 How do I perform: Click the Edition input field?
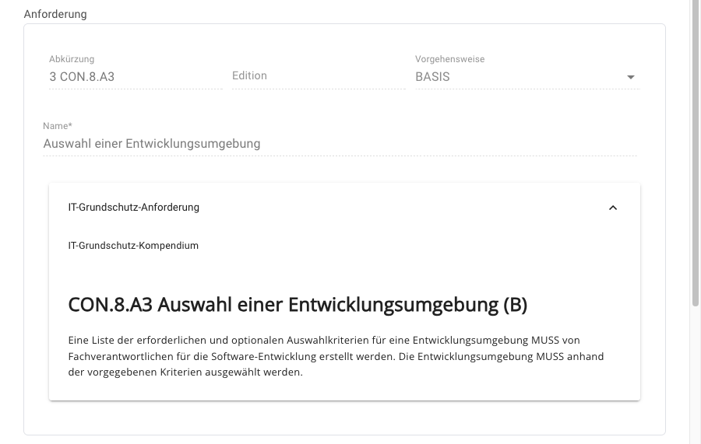[319, 76]
